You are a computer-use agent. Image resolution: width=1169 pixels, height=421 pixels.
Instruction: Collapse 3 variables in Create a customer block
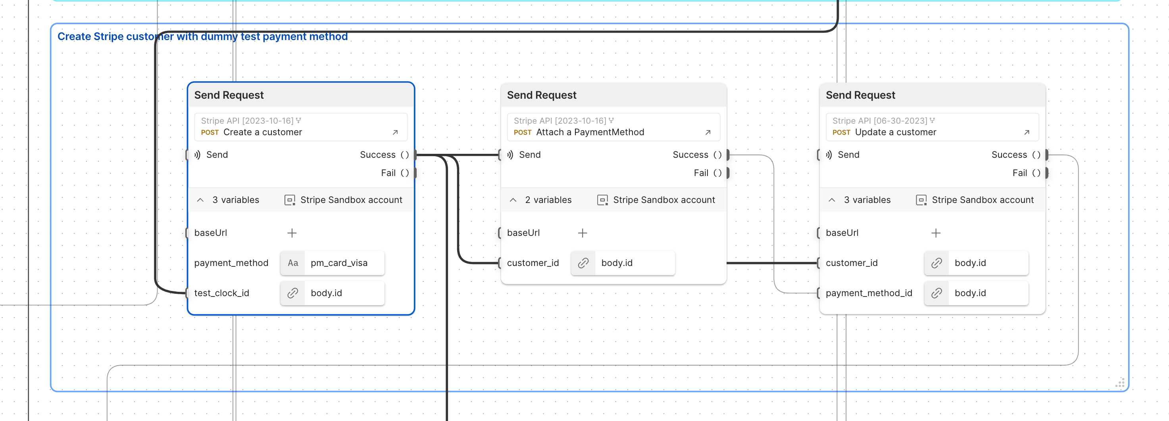pyautogui.click(x=200, y=200)
